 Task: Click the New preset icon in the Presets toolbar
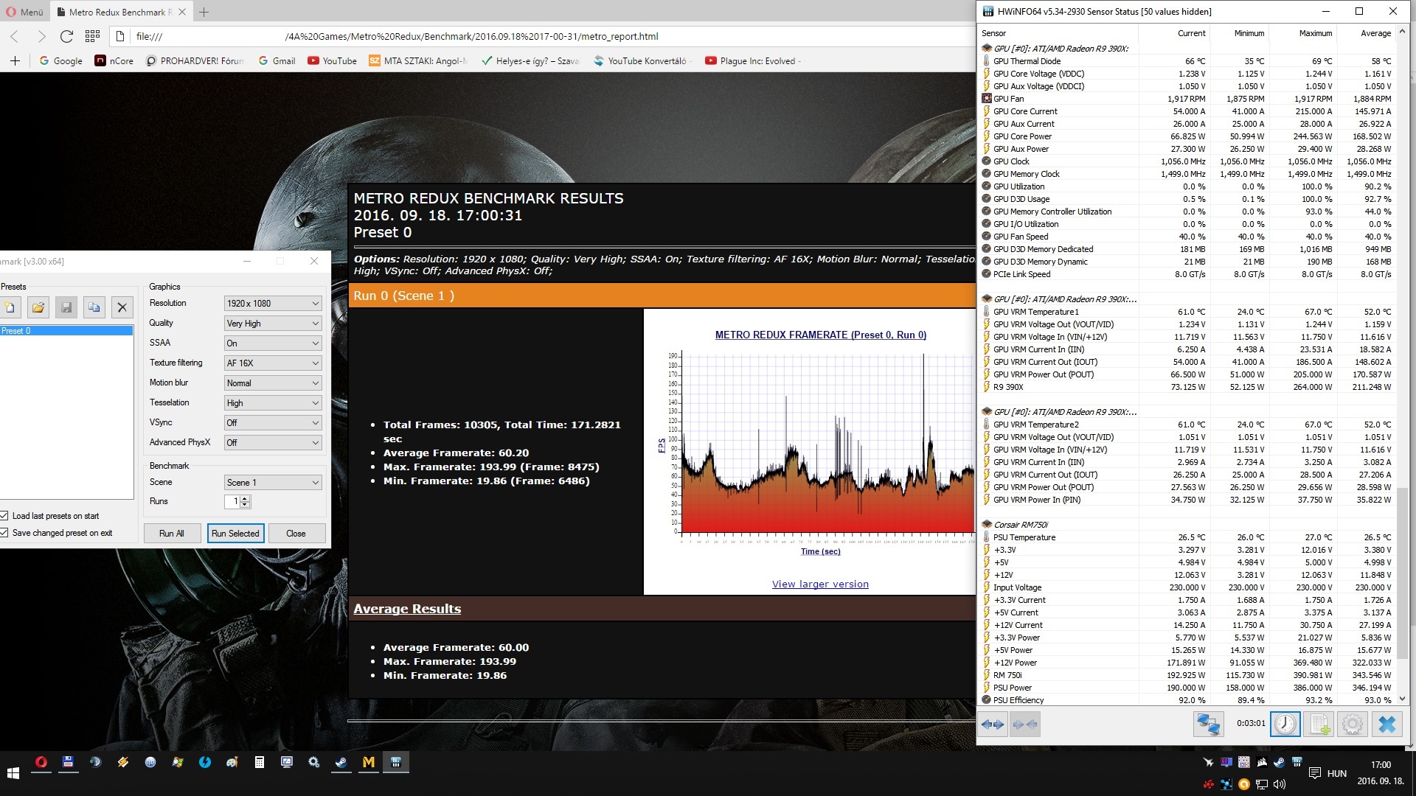[10, 307]
